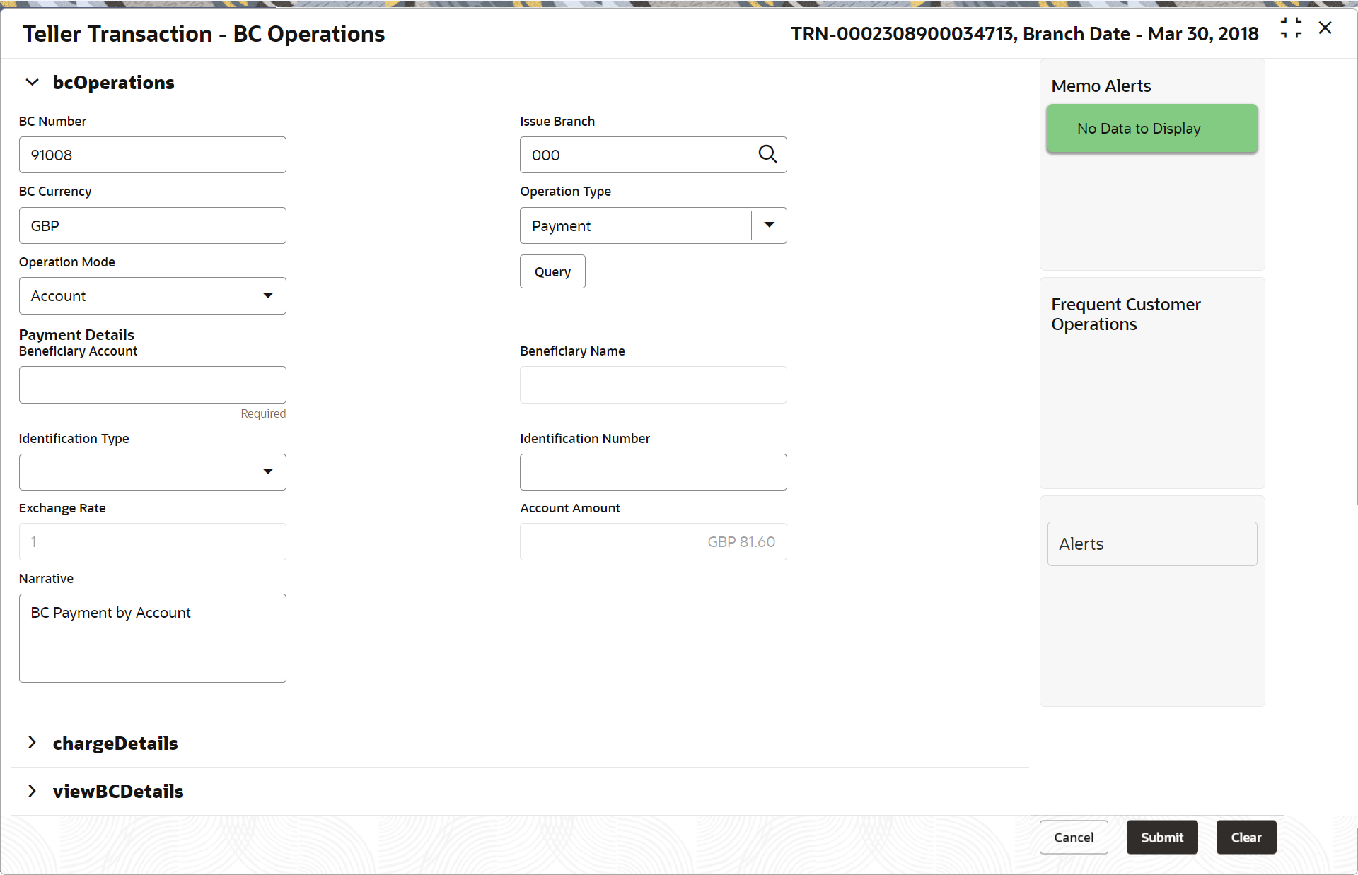
Task: Select the BC Currency field
Action: pyautogui.click(x=152, y=225)
